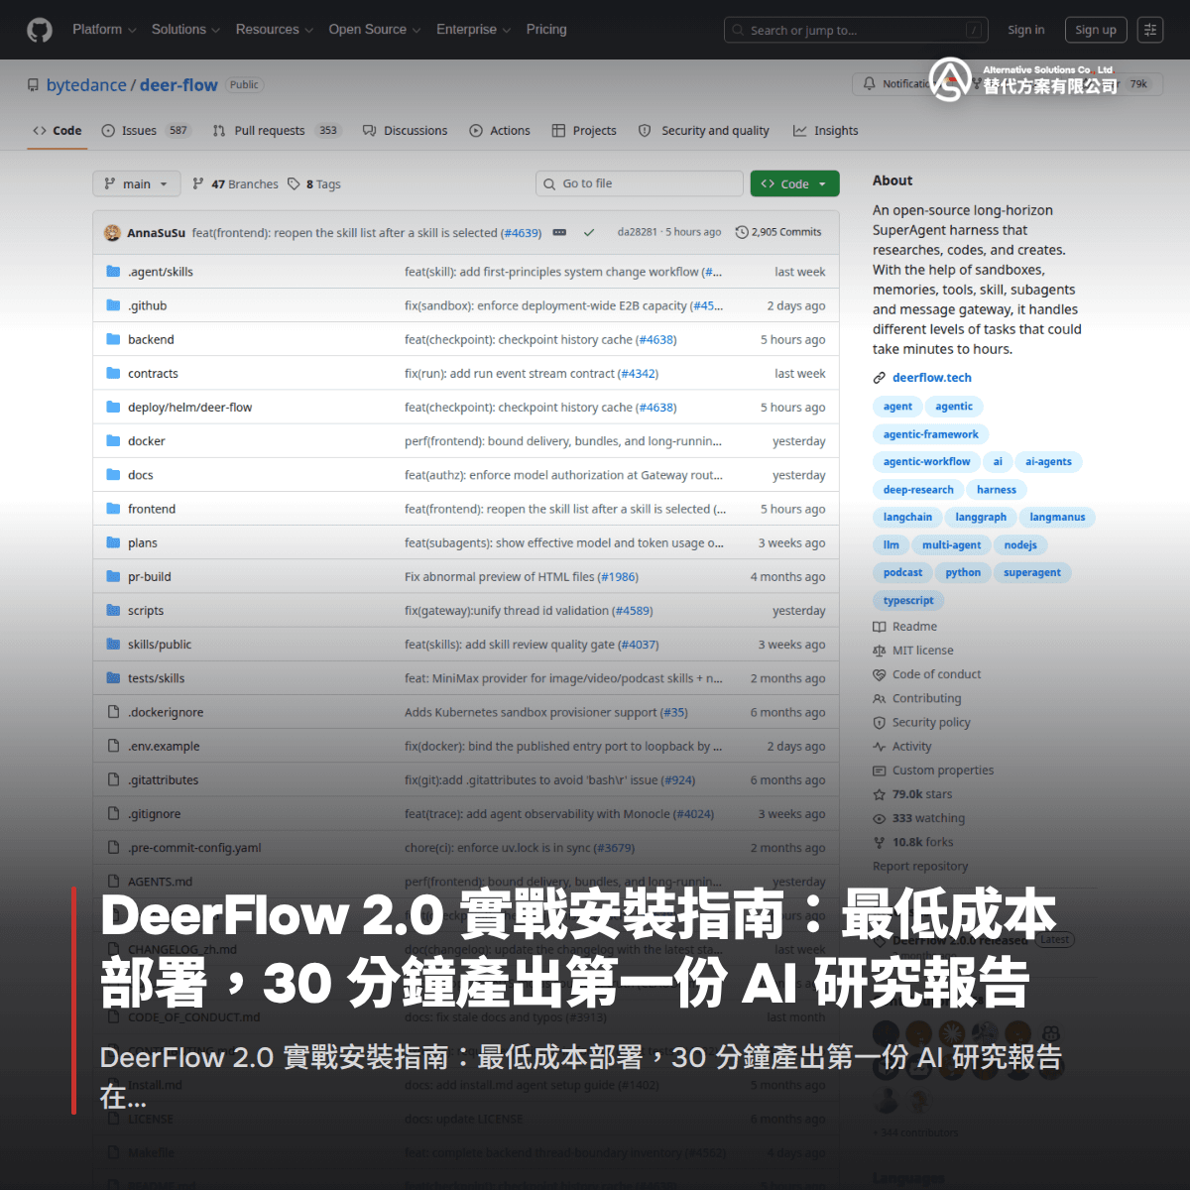Select the deep-research topic tag
1190x1190 pixels.
(918, 490)
